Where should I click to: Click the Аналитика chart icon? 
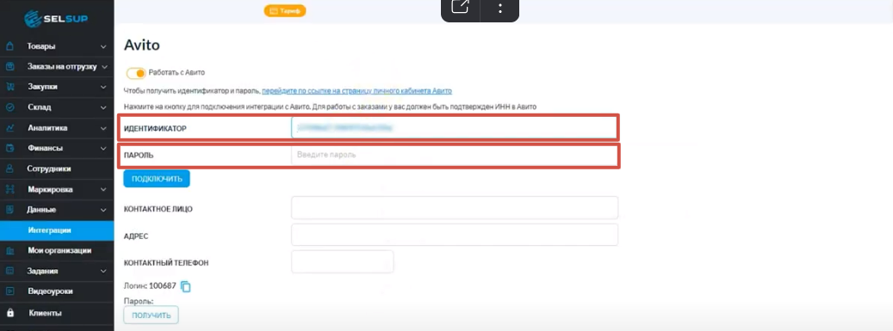tap(9, 128)
